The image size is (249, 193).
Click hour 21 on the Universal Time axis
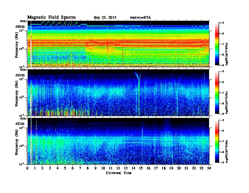pos(186,168)
